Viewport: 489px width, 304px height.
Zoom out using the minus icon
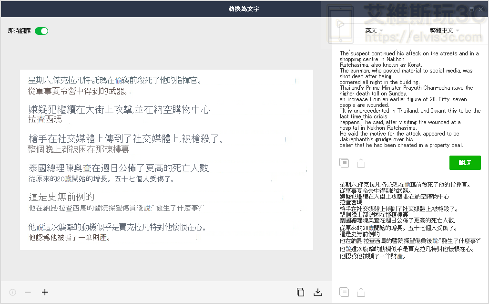[27, 292]
